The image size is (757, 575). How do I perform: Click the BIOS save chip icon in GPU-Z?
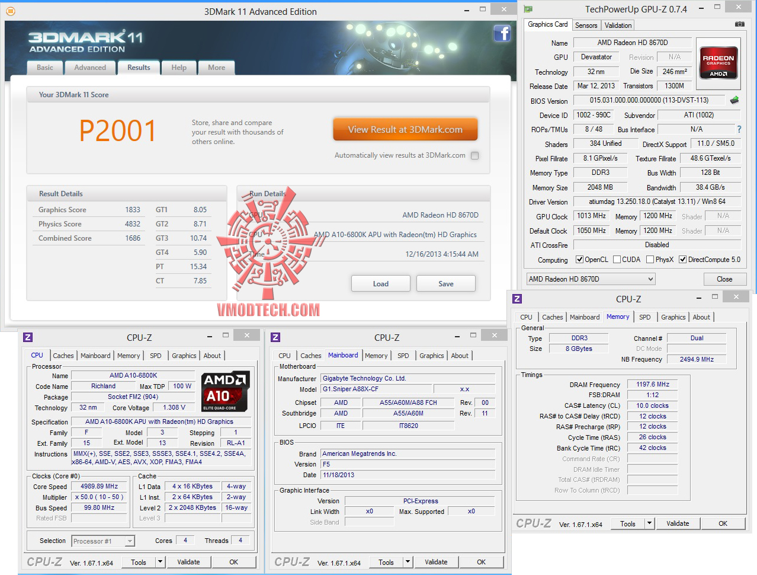point(734,100)
